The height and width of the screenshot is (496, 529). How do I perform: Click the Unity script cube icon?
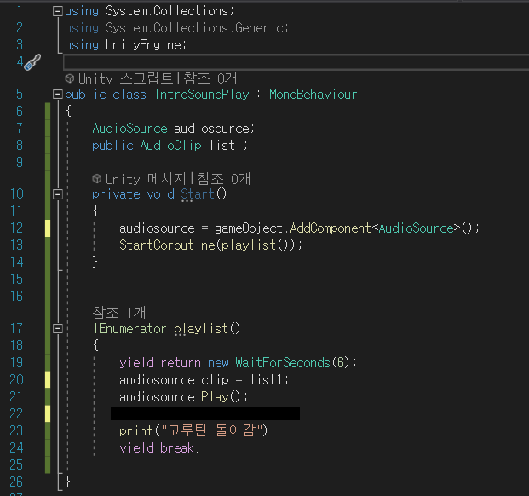coord(70,78)
